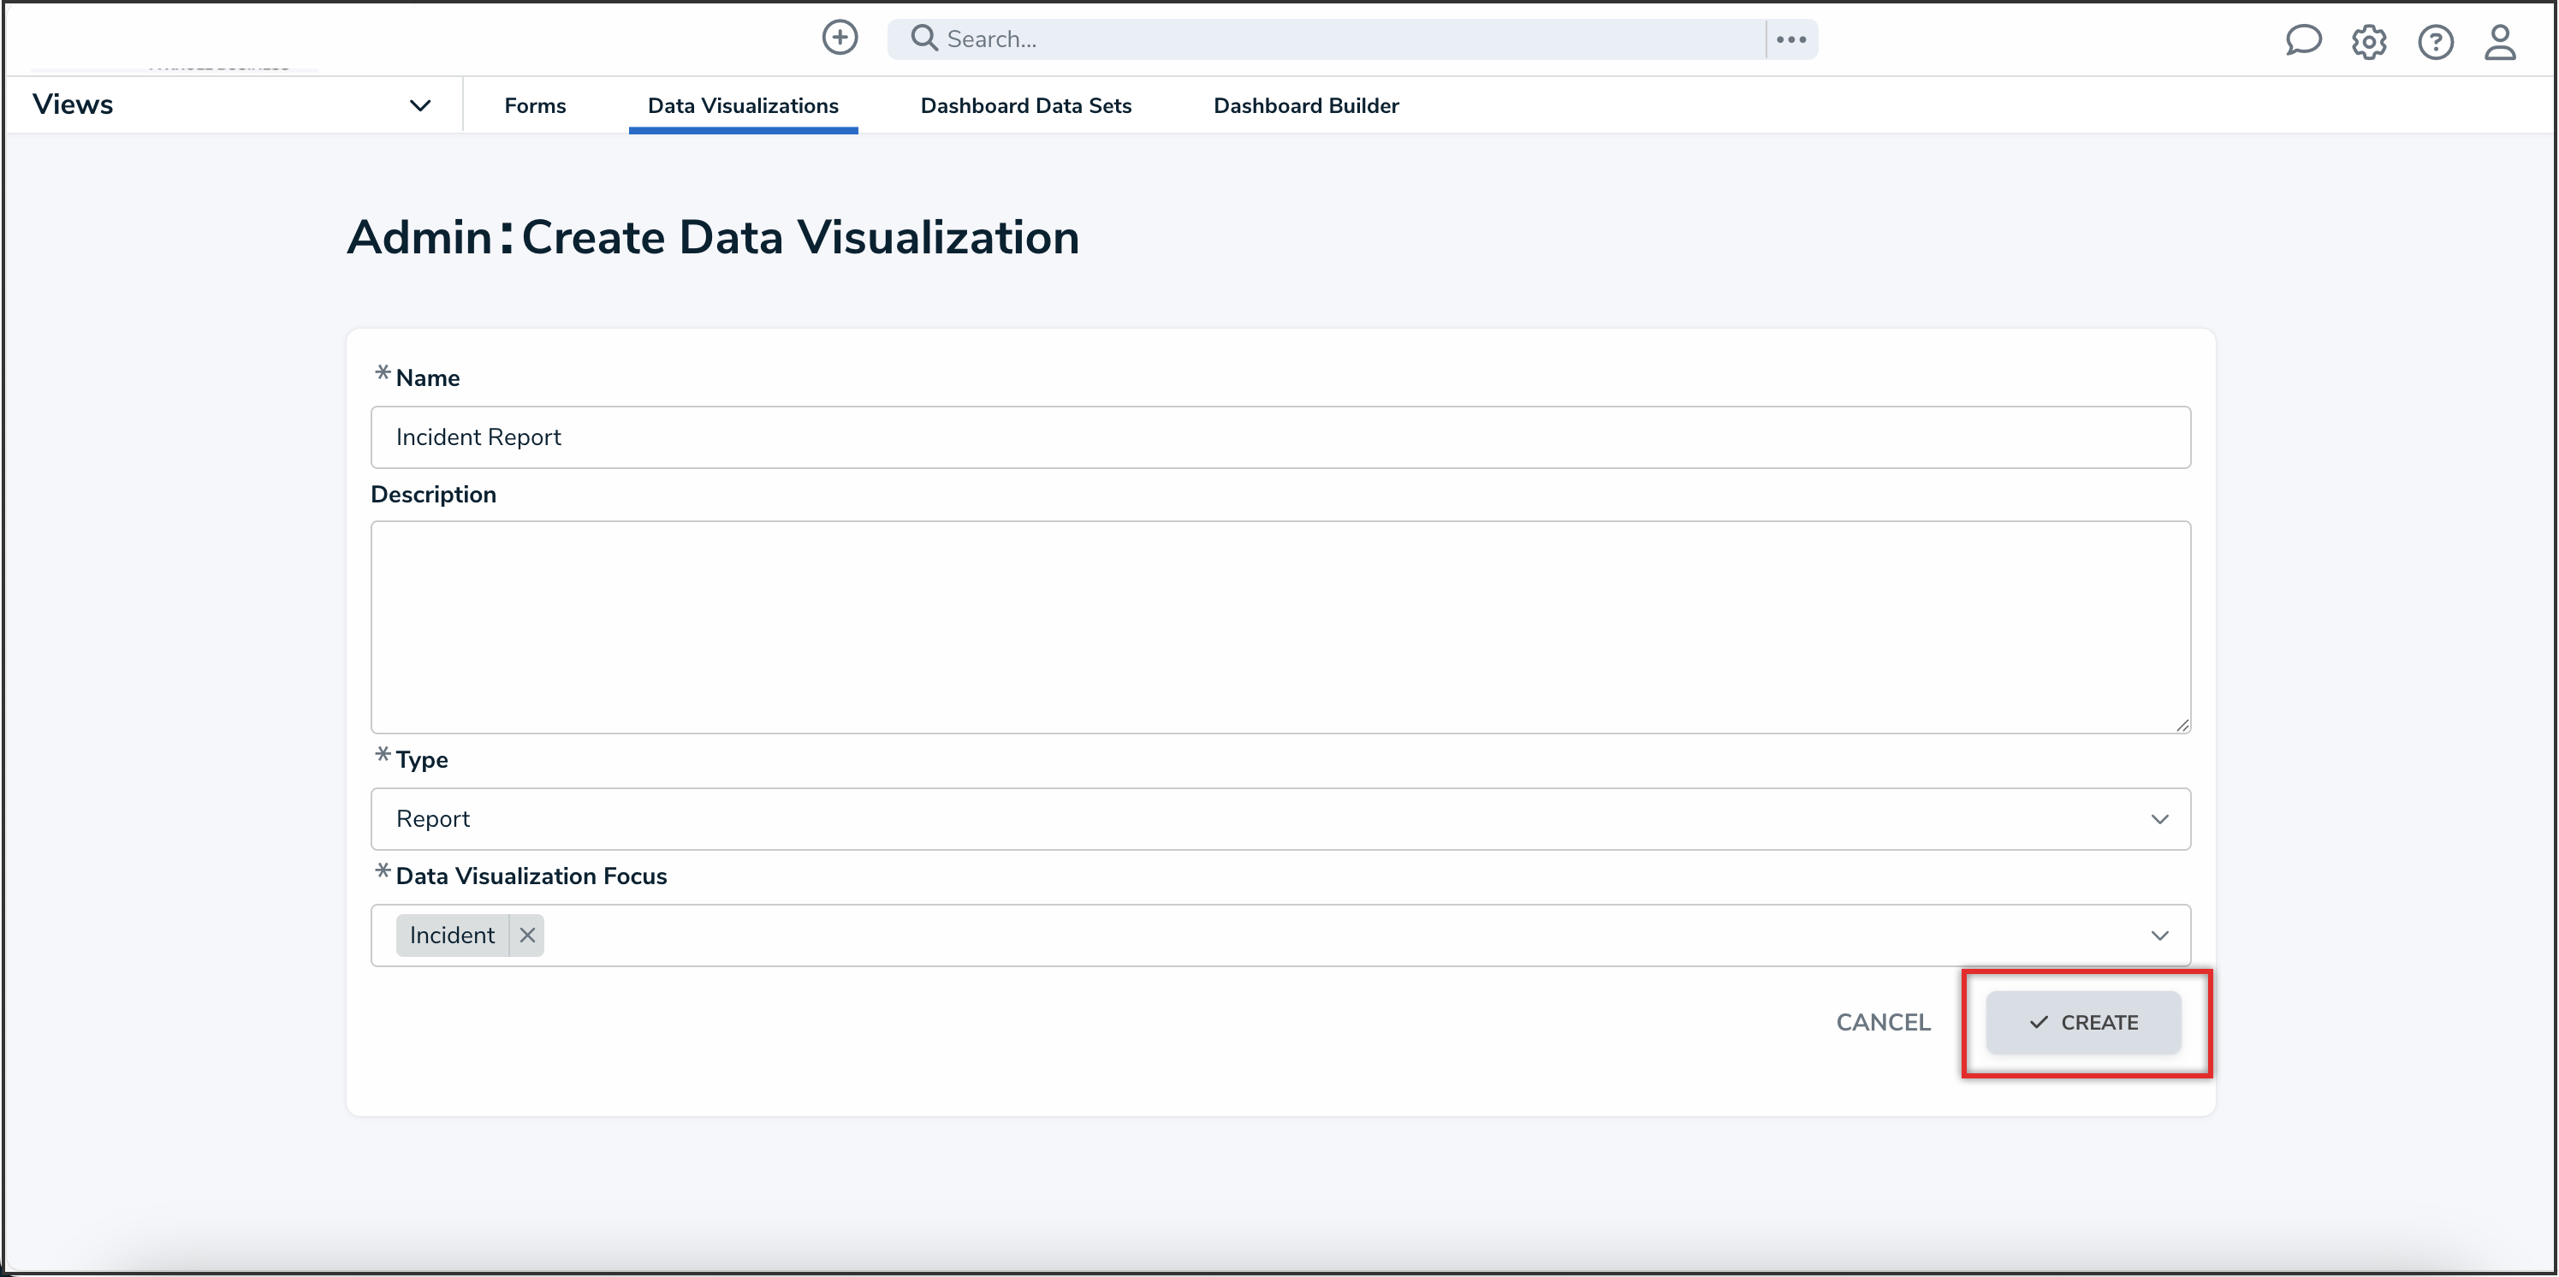Viewport: 2559px width, 1277px height.
Task: Click into the Name input field
Action: [1279, 437]
